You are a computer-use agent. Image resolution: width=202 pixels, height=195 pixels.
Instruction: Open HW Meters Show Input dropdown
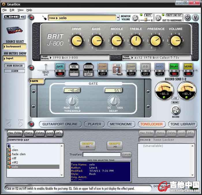(x=15, y=58)
